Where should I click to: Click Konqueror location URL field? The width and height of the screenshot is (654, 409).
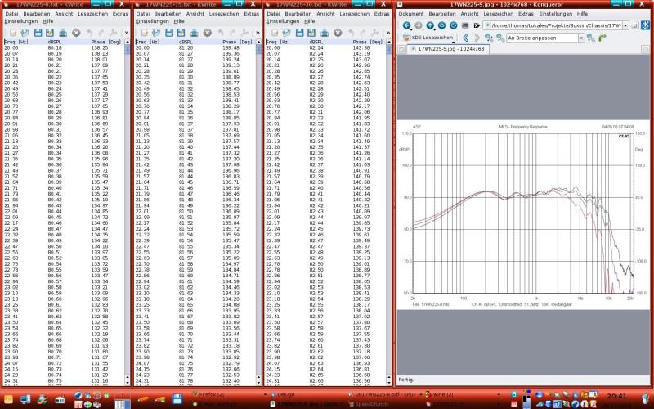coord(557,25)
